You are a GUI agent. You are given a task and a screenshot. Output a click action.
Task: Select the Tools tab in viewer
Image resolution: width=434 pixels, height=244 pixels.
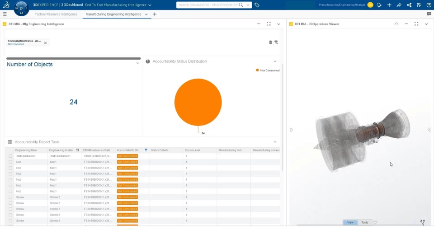364,222
